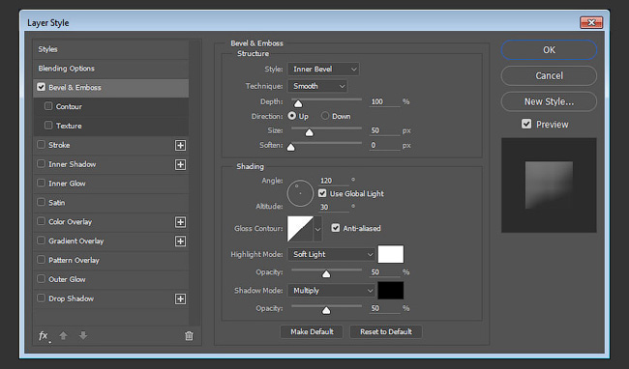Image resolution: width=629 pixels, height=369 pixels.
Task: Select the Down direction radio button
Action: (x=325, y=116)
